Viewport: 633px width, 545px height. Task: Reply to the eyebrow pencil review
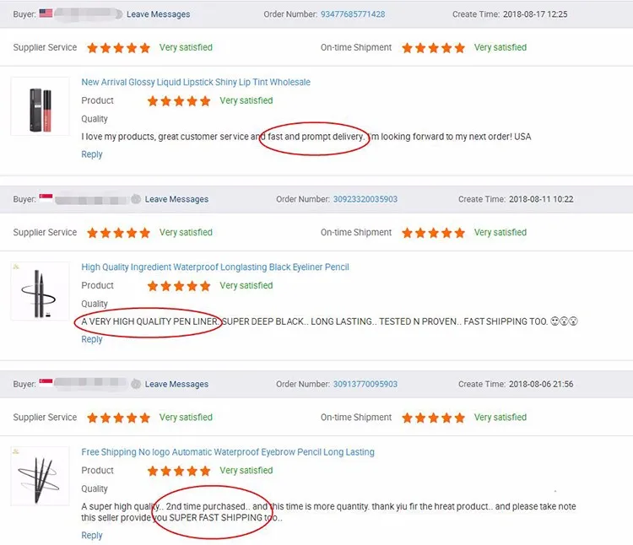tap(92, 536)
